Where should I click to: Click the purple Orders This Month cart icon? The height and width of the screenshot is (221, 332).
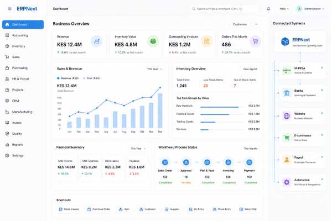click(255, 41)
